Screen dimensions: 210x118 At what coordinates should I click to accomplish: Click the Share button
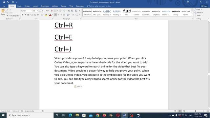click(204, 6)
